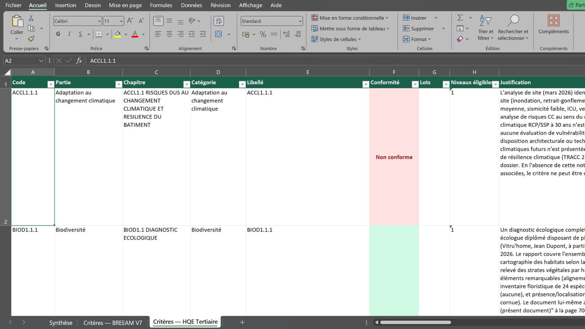Click the Decrease indent icon

coord(192,34)
